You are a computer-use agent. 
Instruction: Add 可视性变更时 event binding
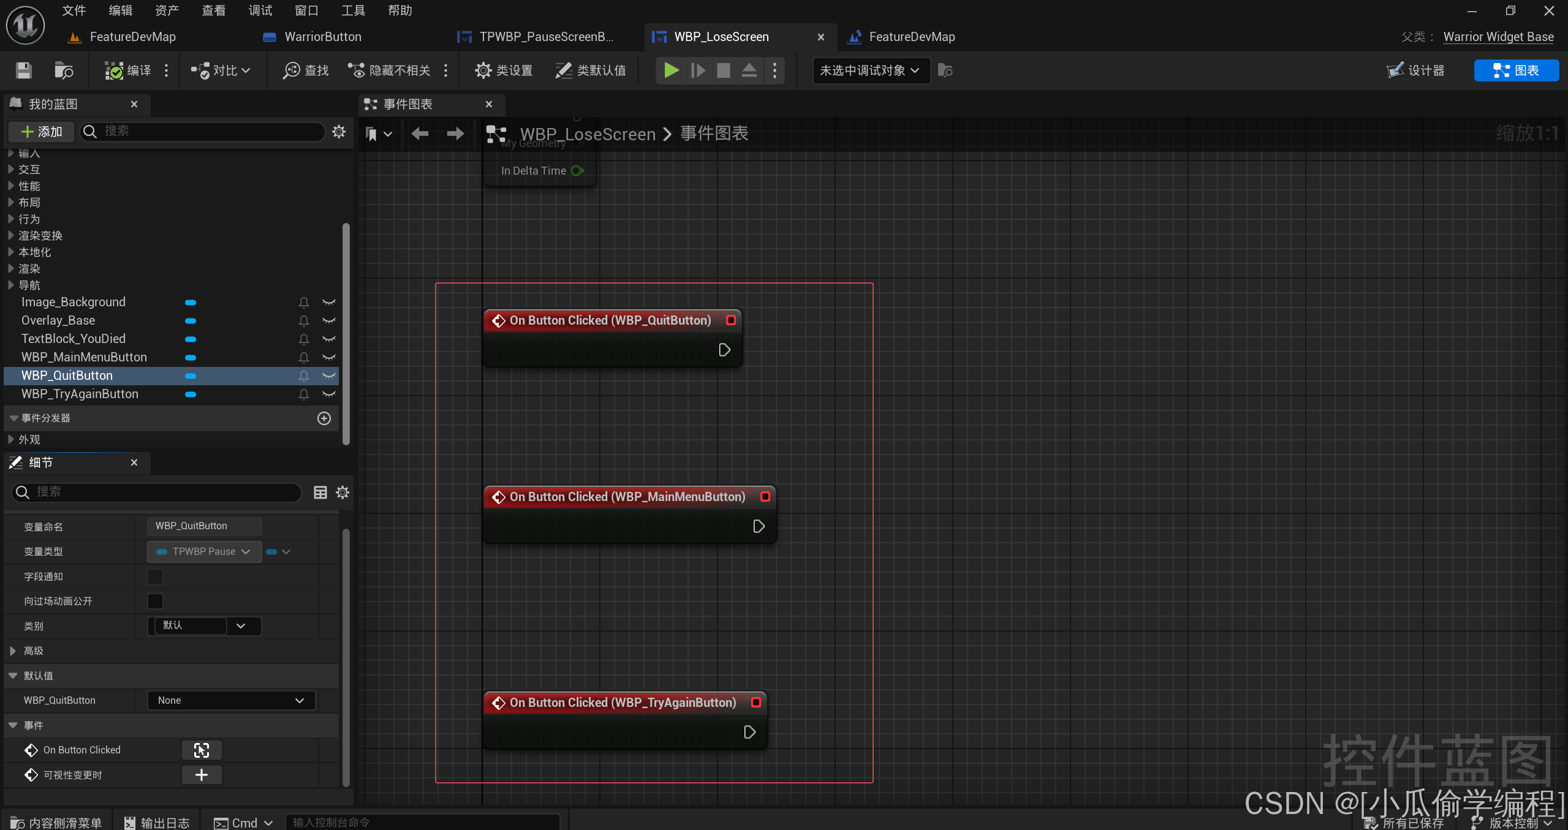click(x=202, y=775)
